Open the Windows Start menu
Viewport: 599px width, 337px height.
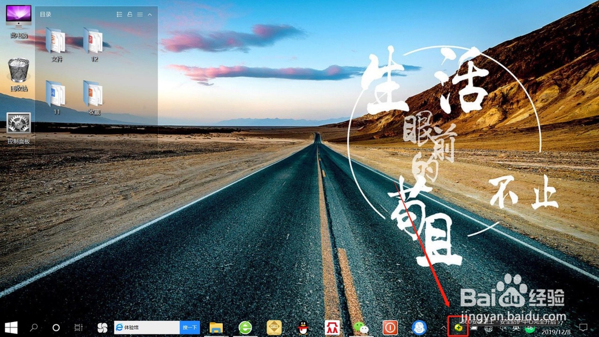(11, 327)
